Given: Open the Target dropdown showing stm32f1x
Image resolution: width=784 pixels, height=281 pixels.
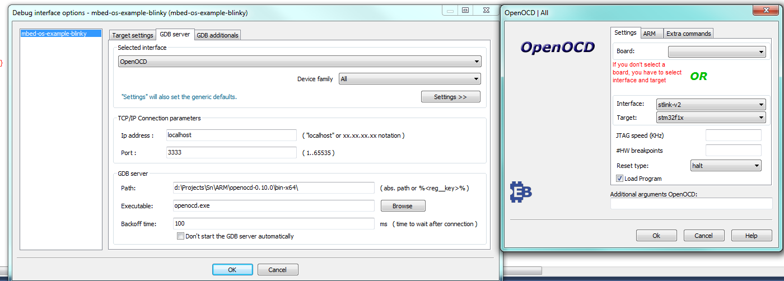Looking at the screenshot, I should 711,118.
